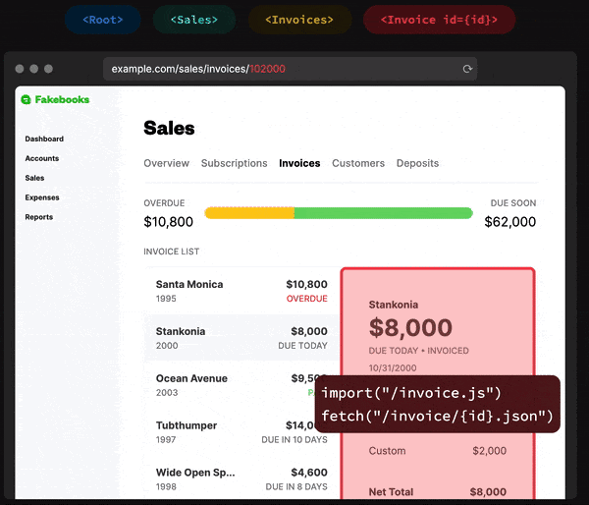This screenshot has width=589, height=505.
Task: Click the Fakebooks logo icon
Action: click(26, 99)
